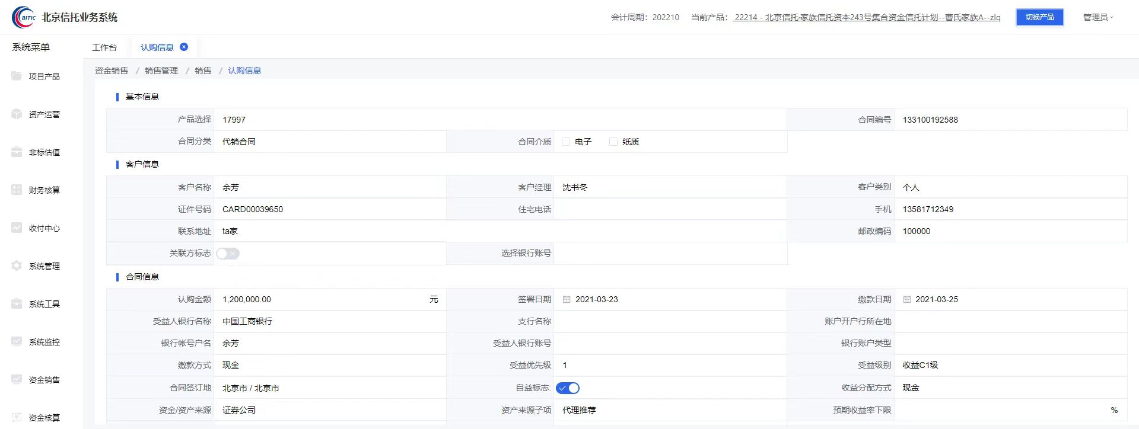The image size is (1139, 429).
Task: Click the 系统监控 sidebar icon
Action: pos(17,341)
